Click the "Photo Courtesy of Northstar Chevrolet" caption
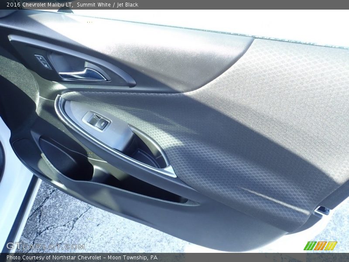 pyautogui.click(x=54, y=258)
